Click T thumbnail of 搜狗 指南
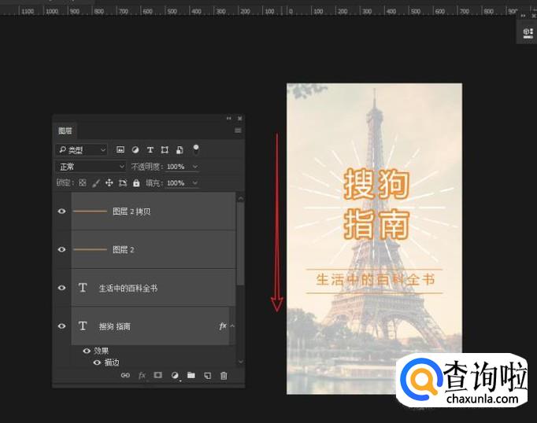The height and width of the screenshot is (423, 537). click(x=83, y=326)
